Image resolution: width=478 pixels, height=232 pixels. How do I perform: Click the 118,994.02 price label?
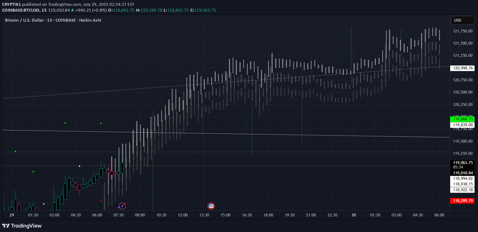click(x=463, y=178)
